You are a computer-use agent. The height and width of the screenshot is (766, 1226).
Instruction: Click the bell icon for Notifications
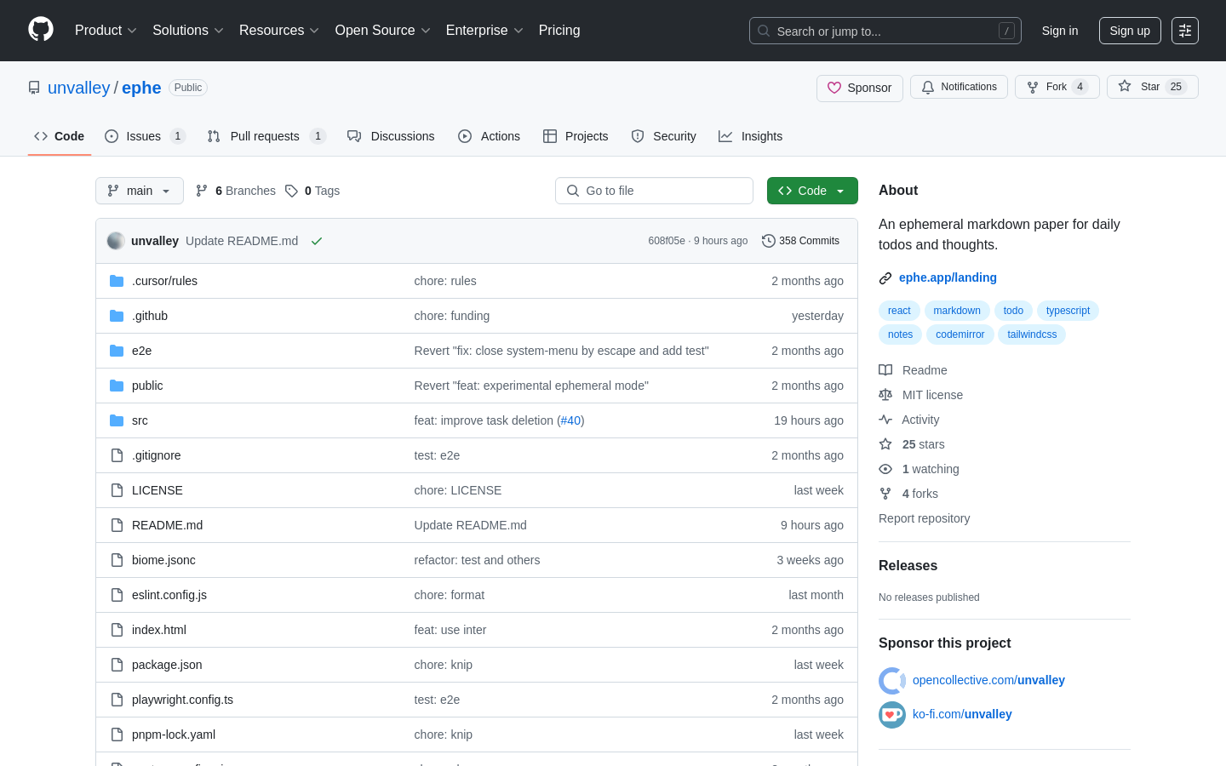[x=928, y=87]
